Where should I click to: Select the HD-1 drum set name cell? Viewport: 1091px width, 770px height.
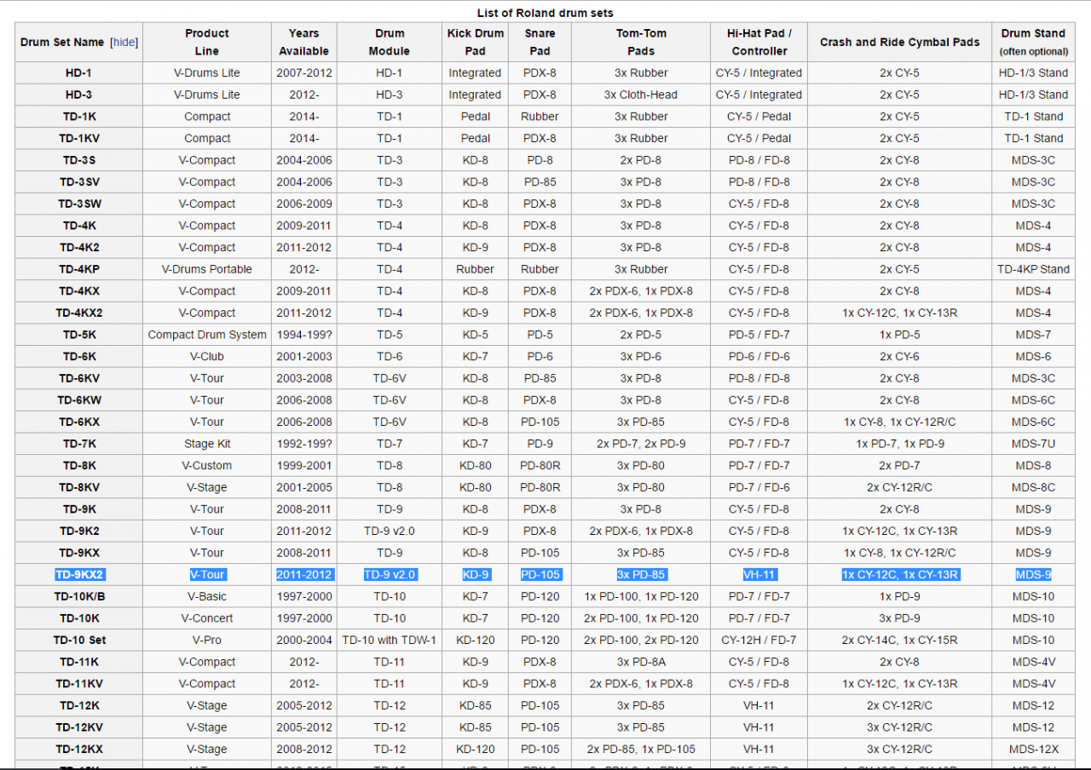[x=78, y=73]
